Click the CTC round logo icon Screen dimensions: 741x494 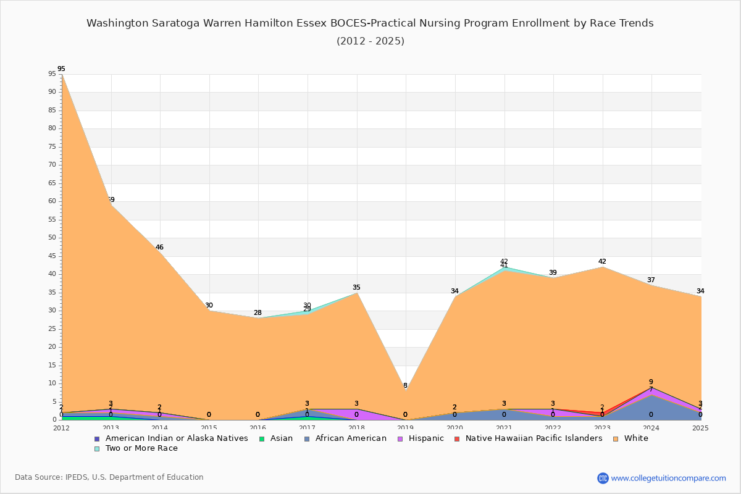[x=603, y=478]
